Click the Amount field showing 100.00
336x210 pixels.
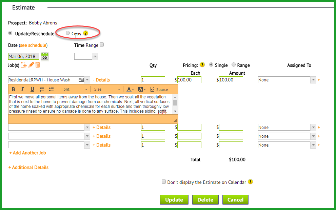pyautogui.click(x=231, y=80)
